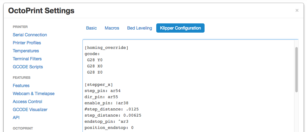This screenshot has width=307, height=132.
Task: Open Terminal Filters section
Action: tap(27, 59)
